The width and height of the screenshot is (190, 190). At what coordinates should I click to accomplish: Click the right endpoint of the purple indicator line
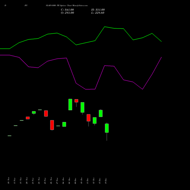pyautogui.click(x=161, y=57)
